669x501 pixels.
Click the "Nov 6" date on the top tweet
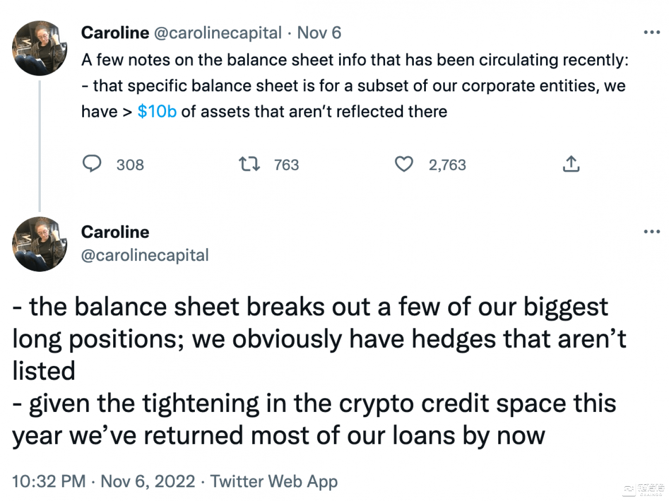click(319, 33)
